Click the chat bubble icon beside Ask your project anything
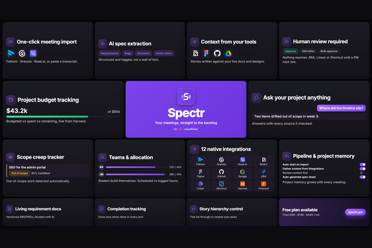Screen dimensions: 372x248 pos(257,97)
